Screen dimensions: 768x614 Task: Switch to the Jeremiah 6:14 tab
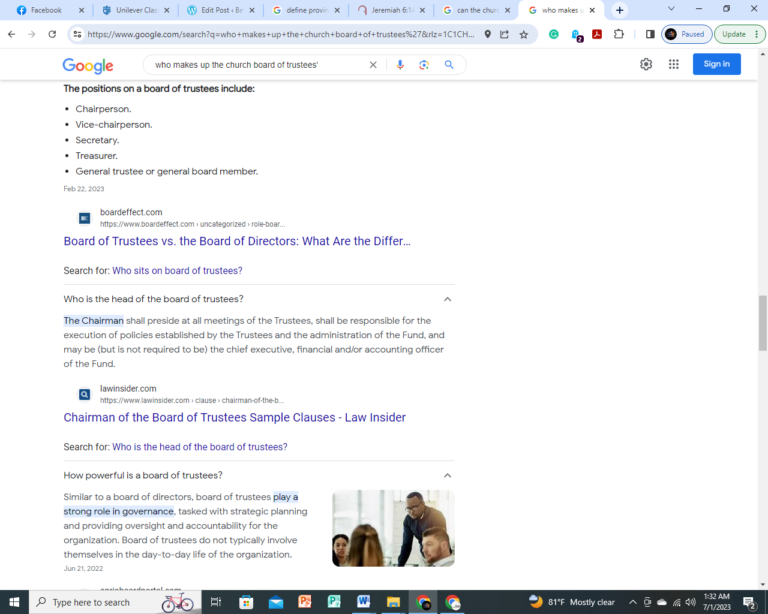pos(391,10)
